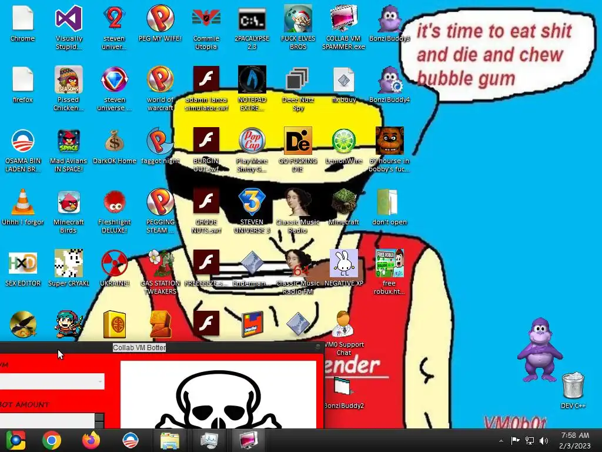Open the Chrome blank-file desktop shortcut
This screenshot has width=602, height=452.
pos(23,24)
